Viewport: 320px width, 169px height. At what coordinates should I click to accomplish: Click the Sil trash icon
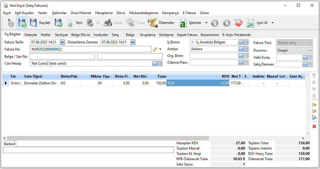90,23
